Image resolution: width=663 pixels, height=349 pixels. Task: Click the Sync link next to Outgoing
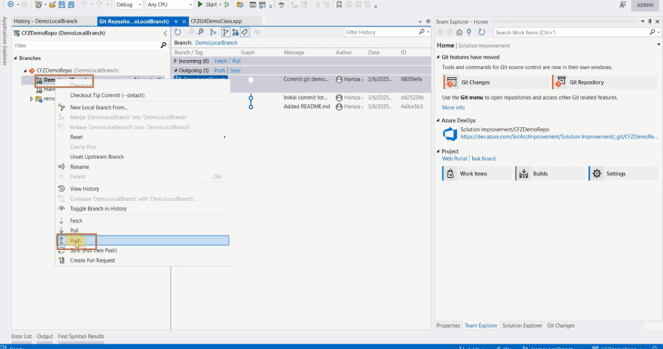click(236, 70)
